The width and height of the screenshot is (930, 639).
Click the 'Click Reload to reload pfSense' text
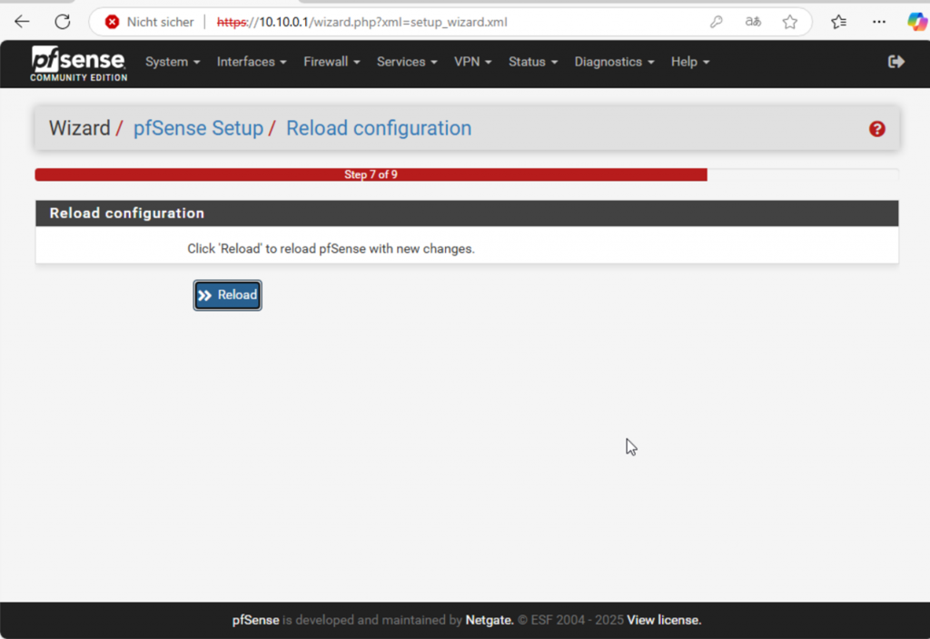click(331, 249)
